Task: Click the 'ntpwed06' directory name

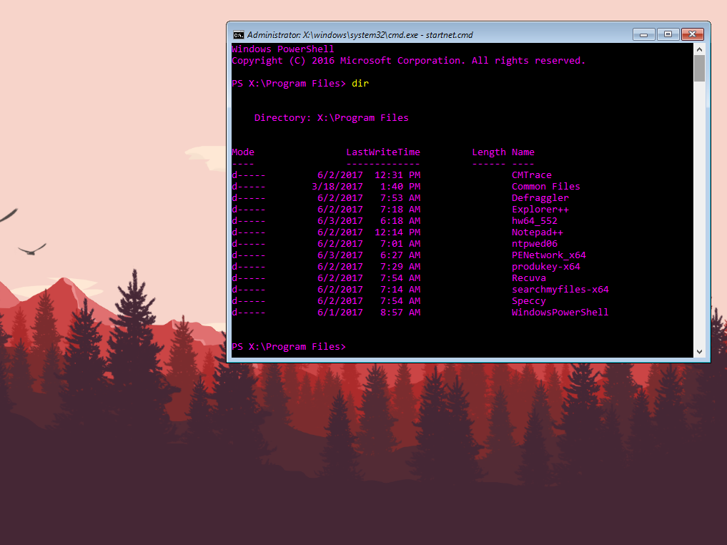Action: click(535, 243)
